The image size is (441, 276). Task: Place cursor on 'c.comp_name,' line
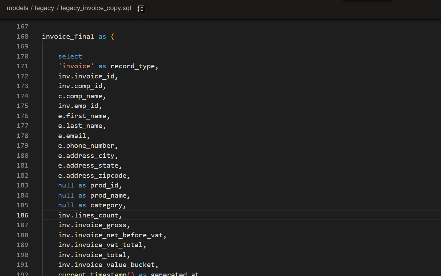click(82, 96)
